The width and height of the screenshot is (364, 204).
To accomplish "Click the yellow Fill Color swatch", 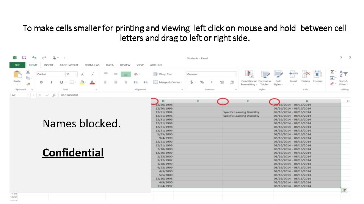I will [x=82, y=82].
